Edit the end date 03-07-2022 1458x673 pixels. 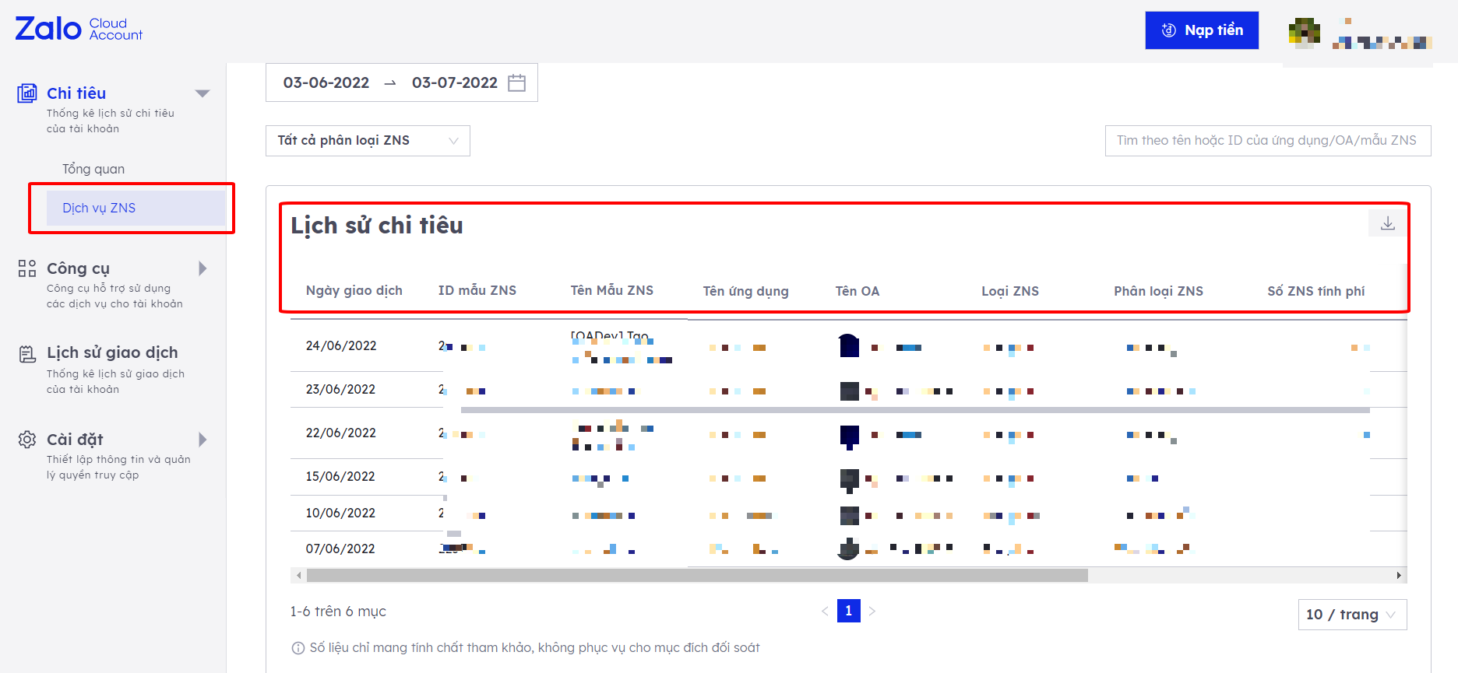tap(455, 82)
